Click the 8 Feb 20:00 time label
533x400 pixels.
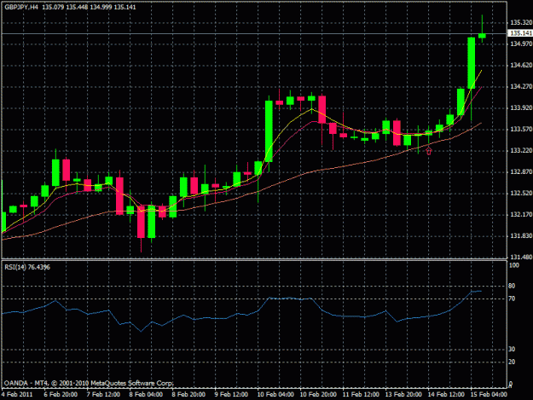(188, 395)
